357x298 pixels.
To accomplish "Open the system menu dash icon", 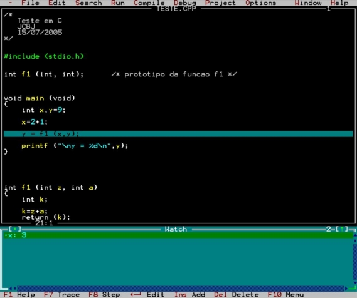I will pyautogui.click(x=11, y=3).
